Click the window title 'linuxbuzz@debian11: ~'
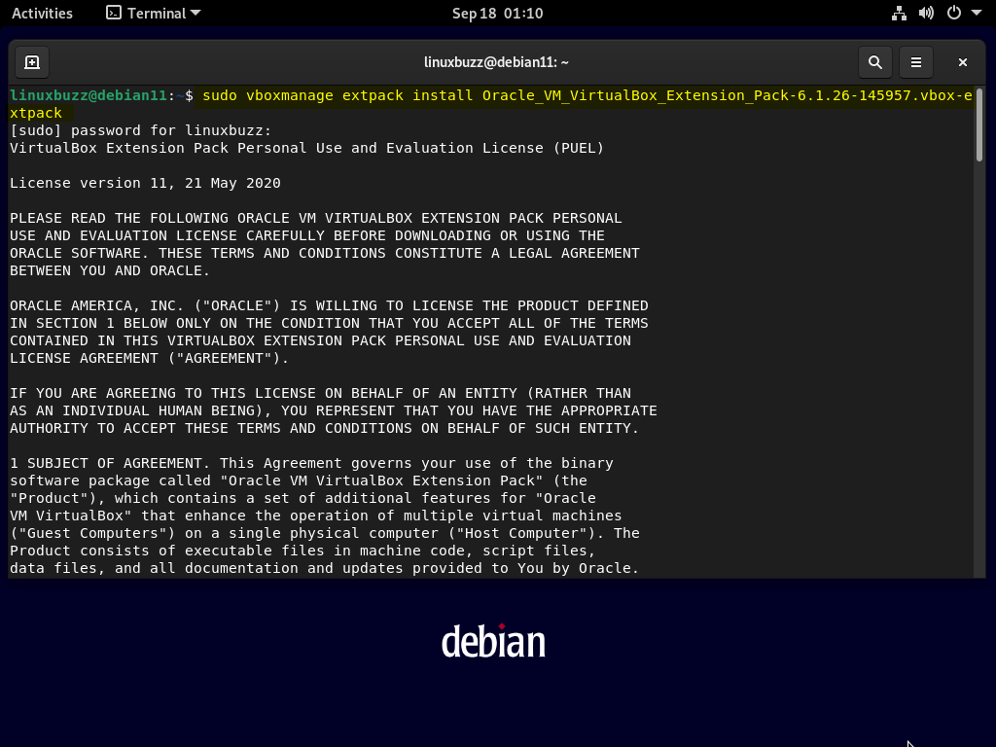 (496, 62)
